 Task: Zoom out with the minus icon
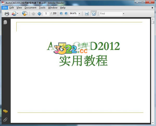[x=61, y=13]
